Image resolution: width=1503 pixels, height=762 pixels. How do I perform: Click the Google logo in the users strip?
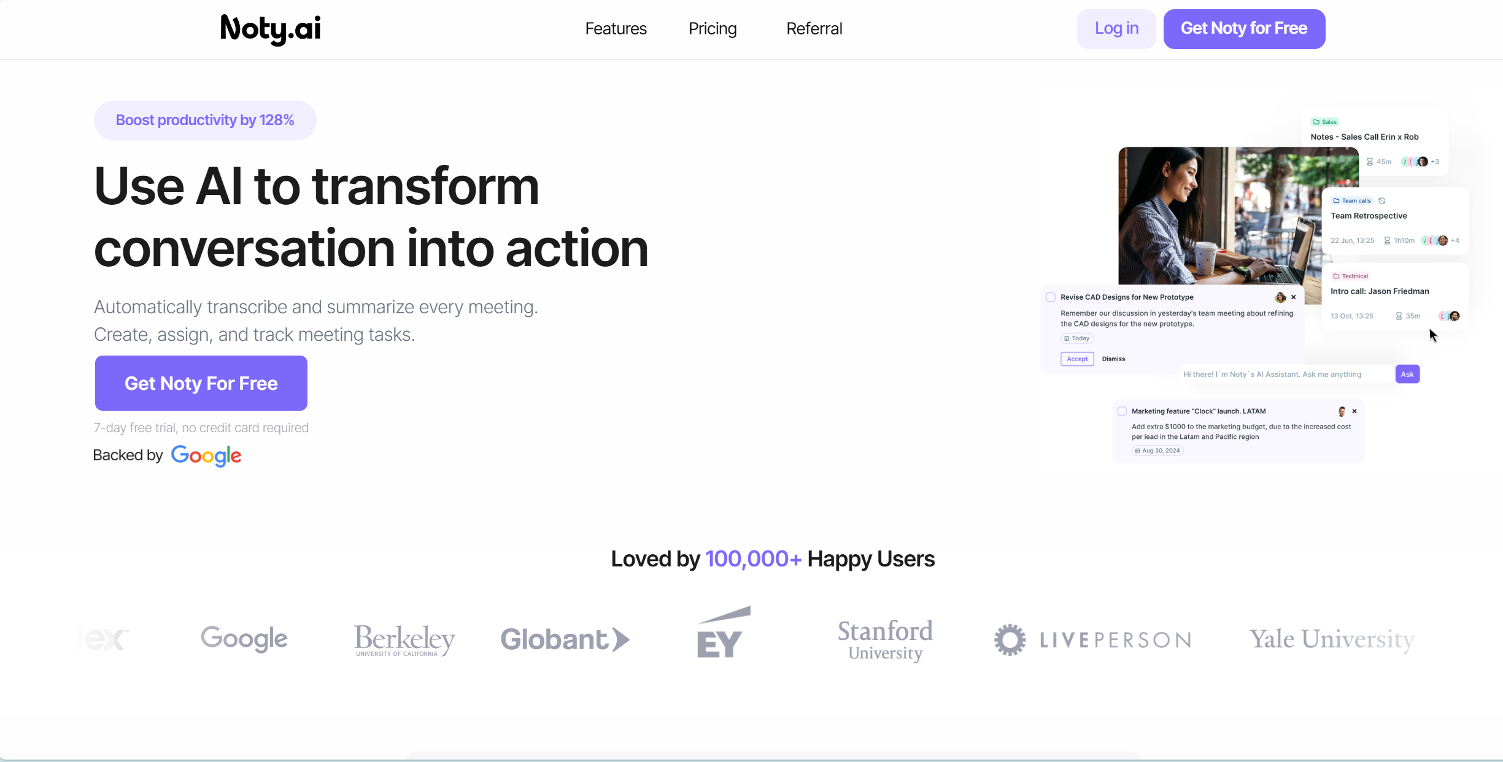tap(244, 639)
